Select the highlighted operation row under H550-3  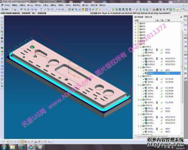164,73
